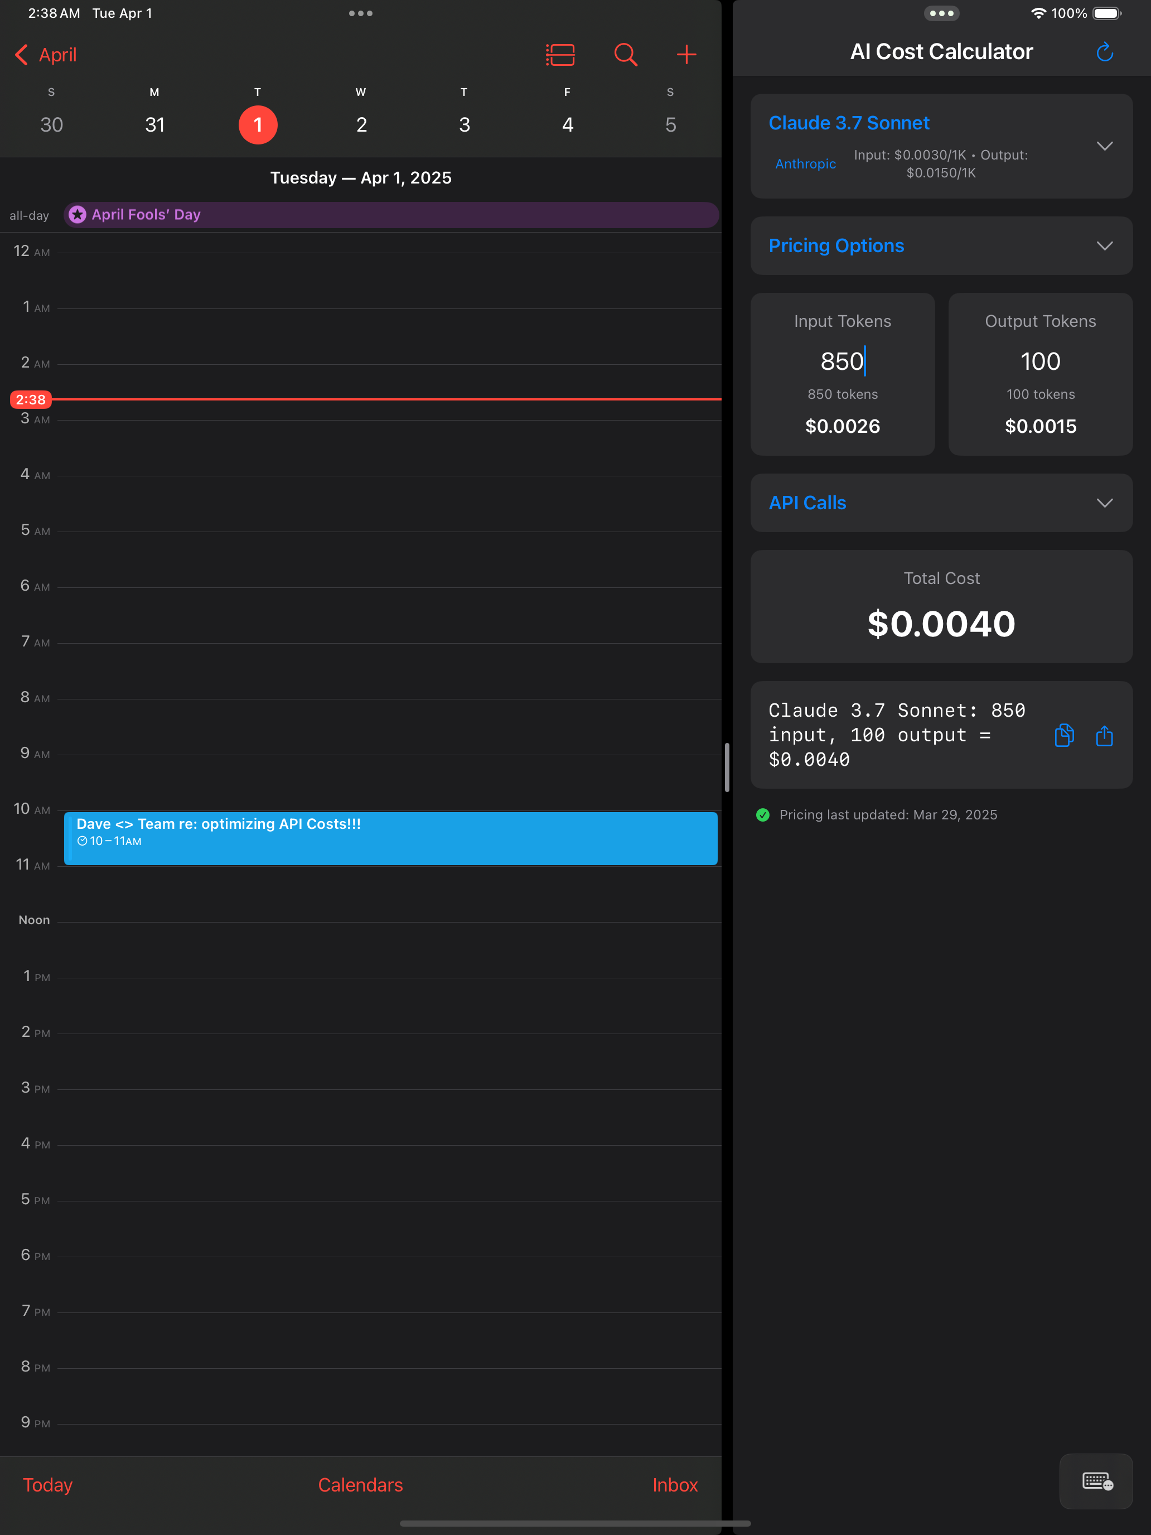Image resolution: width=1151 pixels, height=1535 pixels.
Task: Open the Calendars menu
Action: pyautogui.click(x=360, y=1484)
